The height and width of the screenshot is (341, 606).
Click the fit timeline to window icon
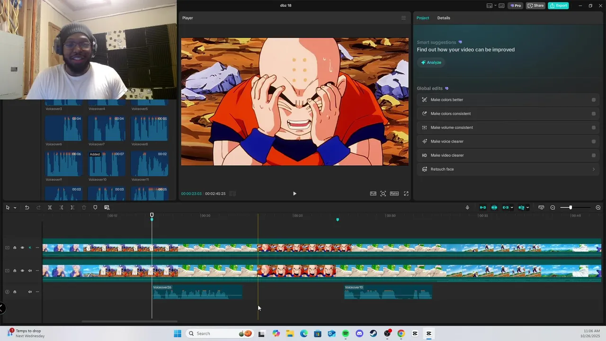541,207
